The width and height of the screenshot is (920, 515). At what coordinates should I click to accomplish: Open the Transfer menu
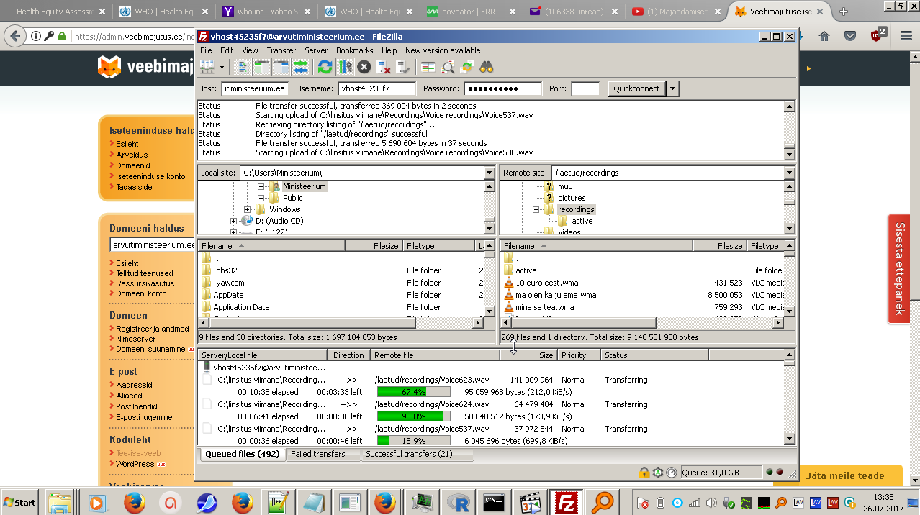(x=281, y=50)
